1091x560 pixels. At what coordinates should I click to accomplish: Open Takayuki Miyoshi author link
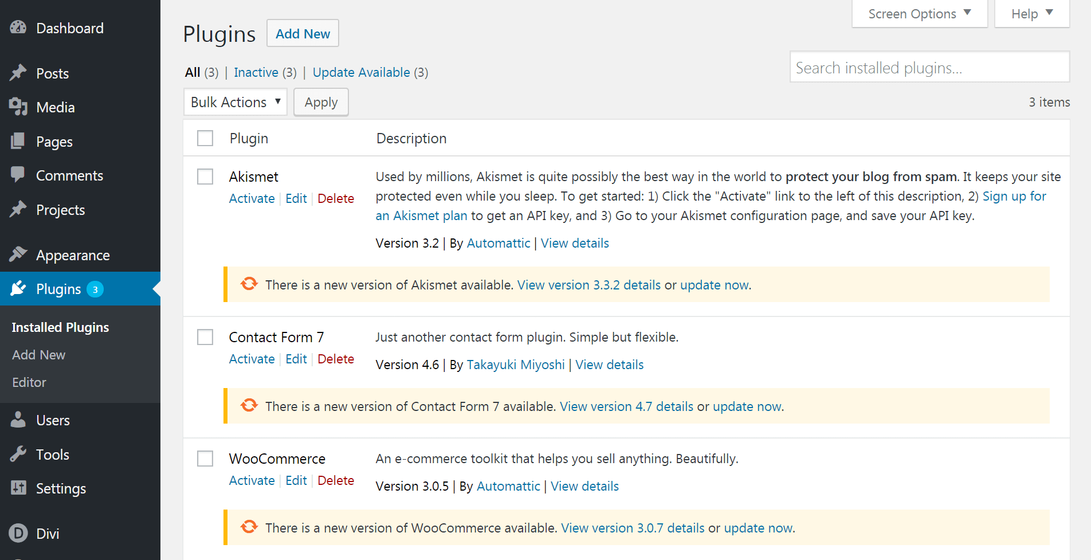[516, 365]
